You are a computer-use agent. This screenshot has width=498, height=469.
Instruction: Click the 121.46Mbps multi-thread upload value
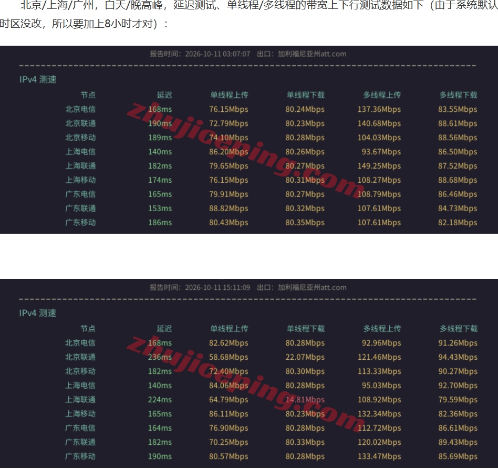tap(379, 357)
